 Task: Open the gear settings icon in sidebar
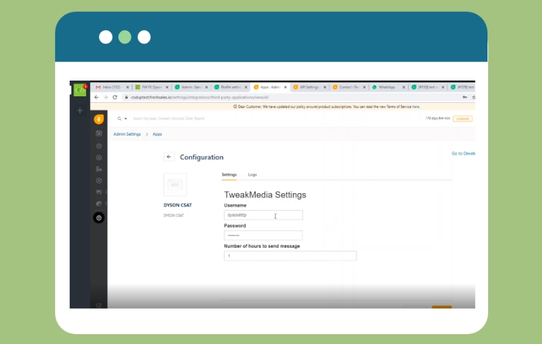99,218
